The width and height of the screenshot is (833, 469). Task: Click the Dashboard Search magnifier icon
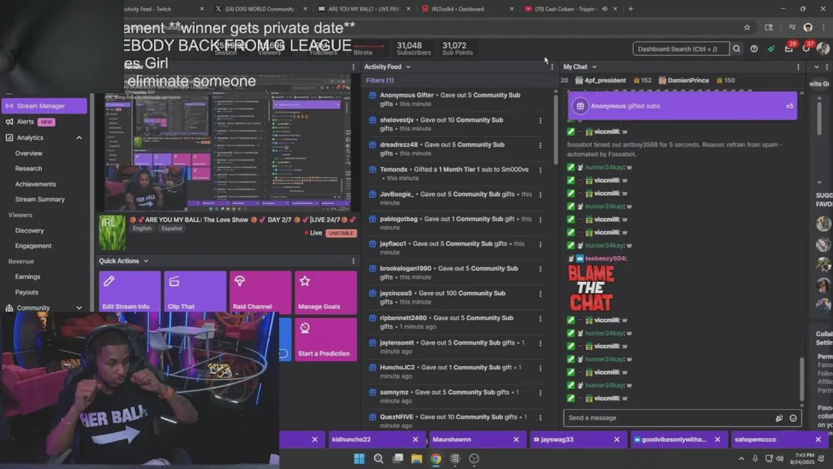(x=737, y=49)
